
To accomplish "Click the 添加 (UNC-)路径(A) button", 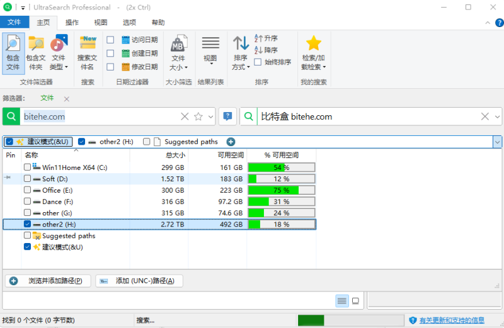I will tap(139, 281).
